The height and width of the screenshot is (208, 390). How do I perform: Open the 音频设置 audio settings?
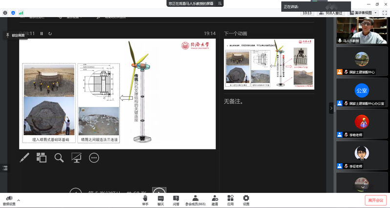(x=9, y=200)
